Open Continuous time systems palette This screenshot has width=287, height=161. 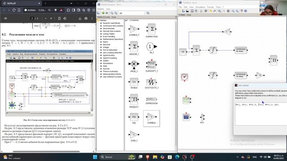click(113, 26)
